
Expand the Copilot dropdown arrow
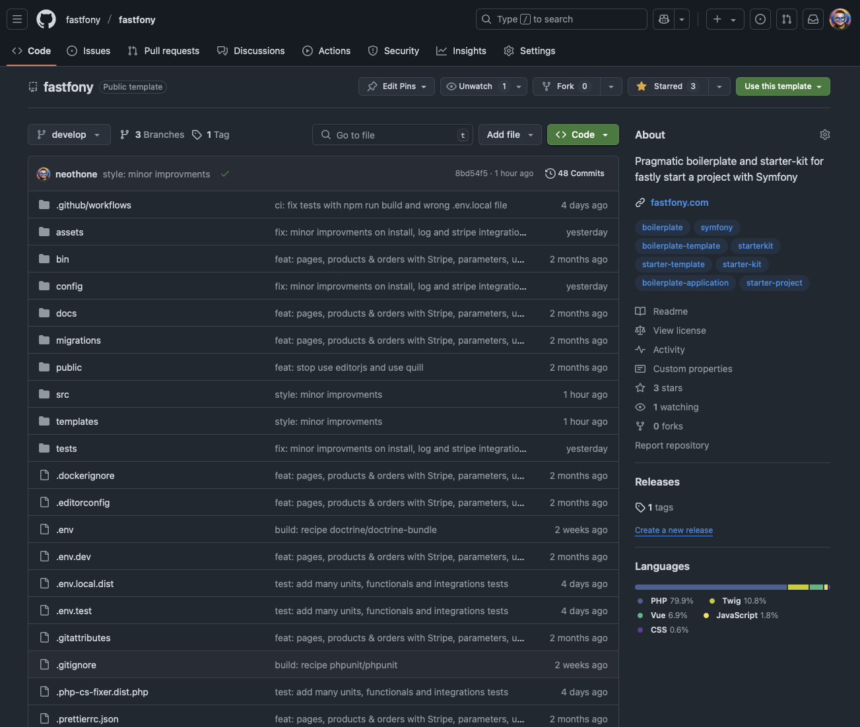[682, 19]
